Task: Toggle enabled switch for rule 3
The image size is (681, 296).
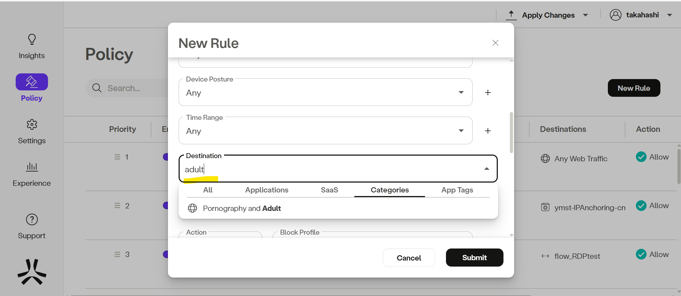Action: click(x=165, y=254)
